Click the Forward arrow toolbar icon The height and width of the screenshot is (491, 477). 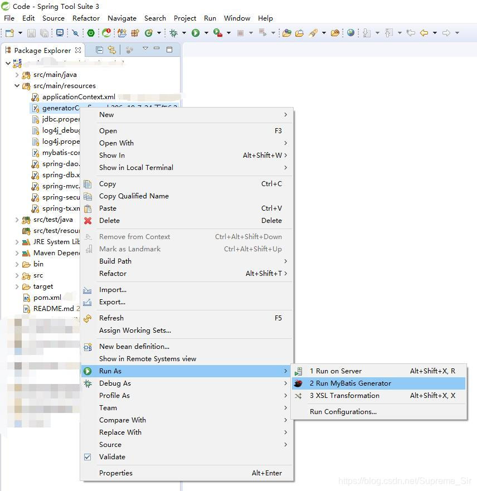446,33
